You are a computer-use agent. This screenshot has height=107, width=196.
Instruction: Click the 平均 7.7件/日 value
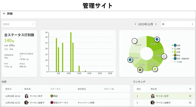tap(8, 67)
